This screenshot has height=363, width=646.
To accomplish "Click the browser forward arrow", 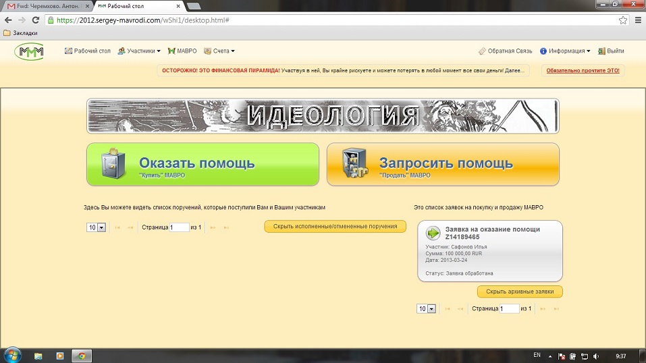I will (x=22, y=20).
